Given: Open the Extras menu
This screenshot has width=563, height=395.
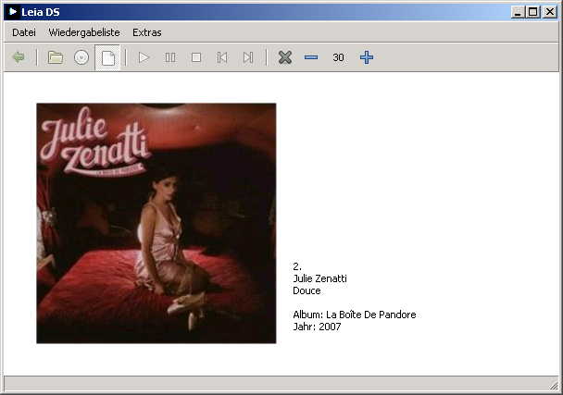Looking at the screenshot, I should pyautogui.click(x=146, y=32).
